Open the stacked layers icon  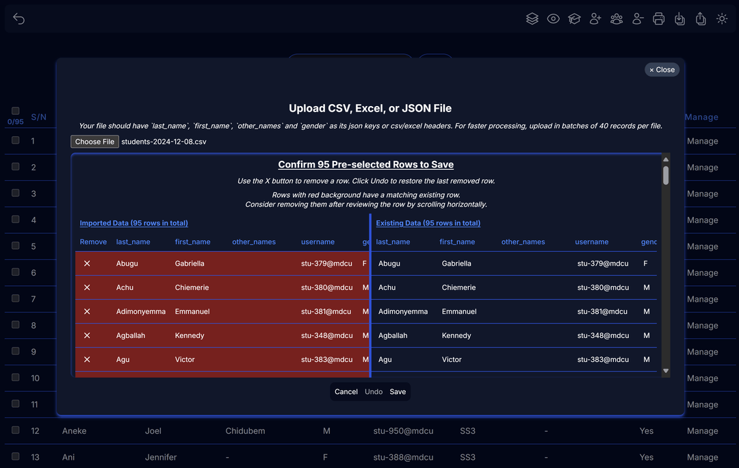tap(532, 19)
